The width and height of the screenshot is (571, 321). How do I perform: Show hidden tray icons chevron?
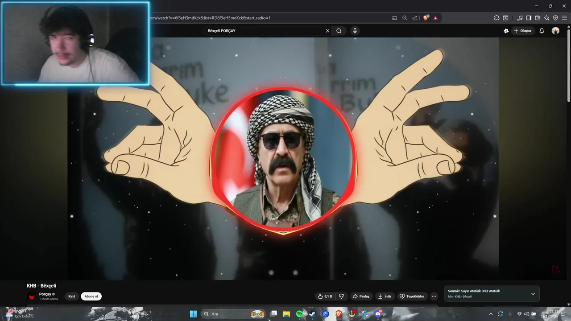[x=491, y=314]
